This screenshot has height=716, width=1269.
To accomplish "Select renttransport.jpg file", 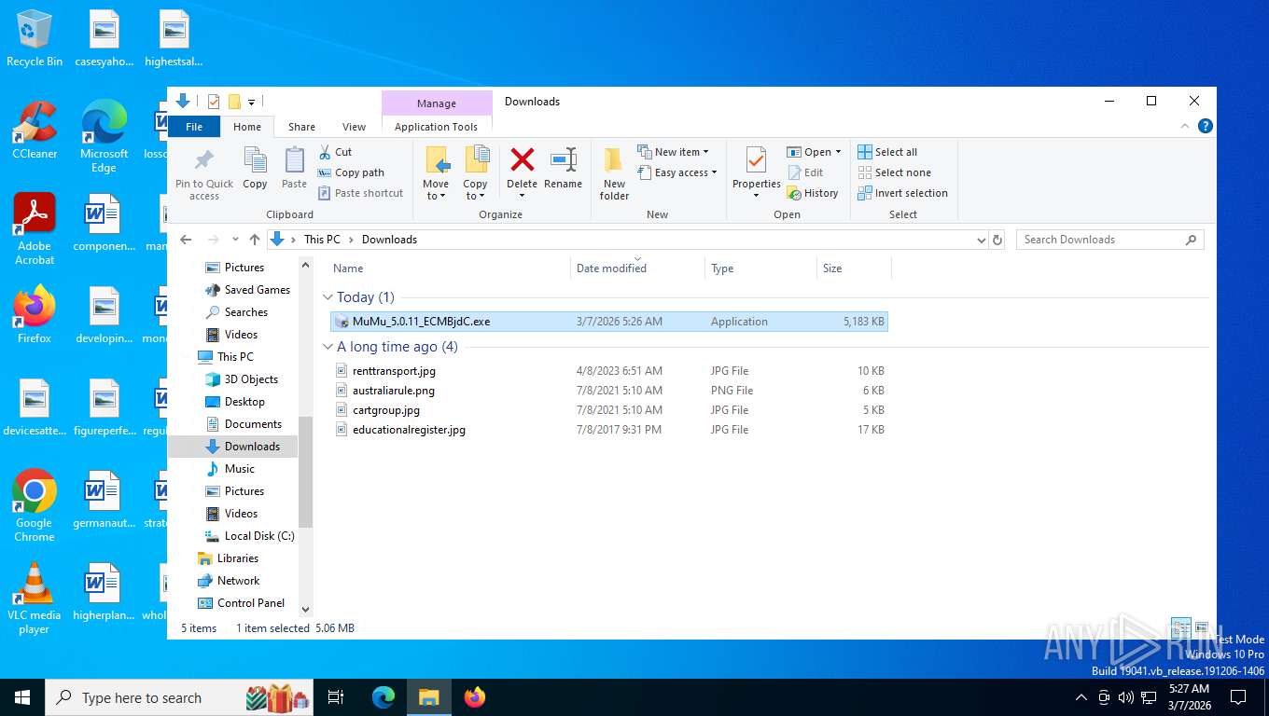I will pos(609,371).
